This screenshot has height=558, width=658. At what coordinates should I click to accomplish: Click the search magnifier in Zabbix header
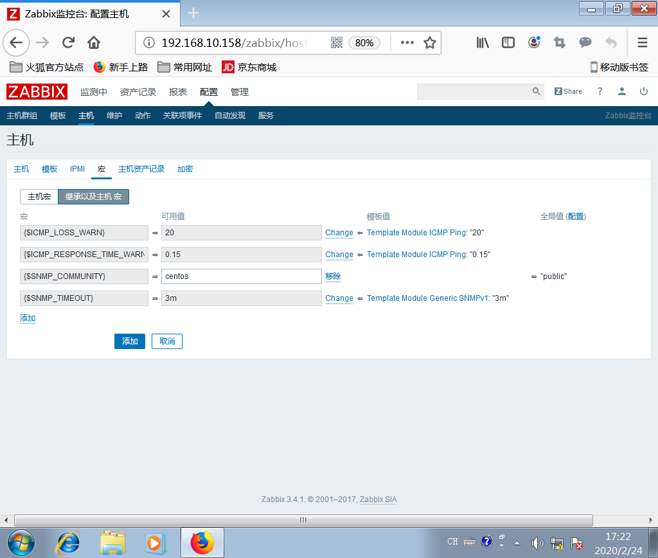tap(536, 91)
